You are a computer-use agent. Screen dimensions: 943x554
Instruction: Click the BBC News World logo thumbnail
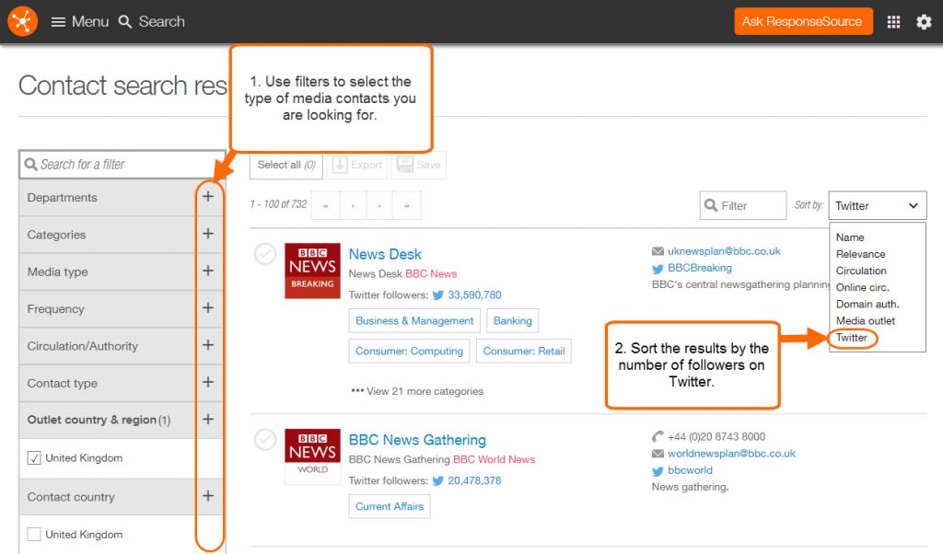click(x=313, y=456)
